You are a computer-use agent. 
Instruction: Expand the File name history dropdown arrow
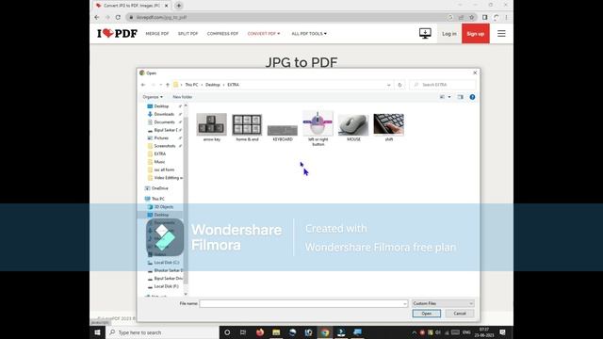405,303
